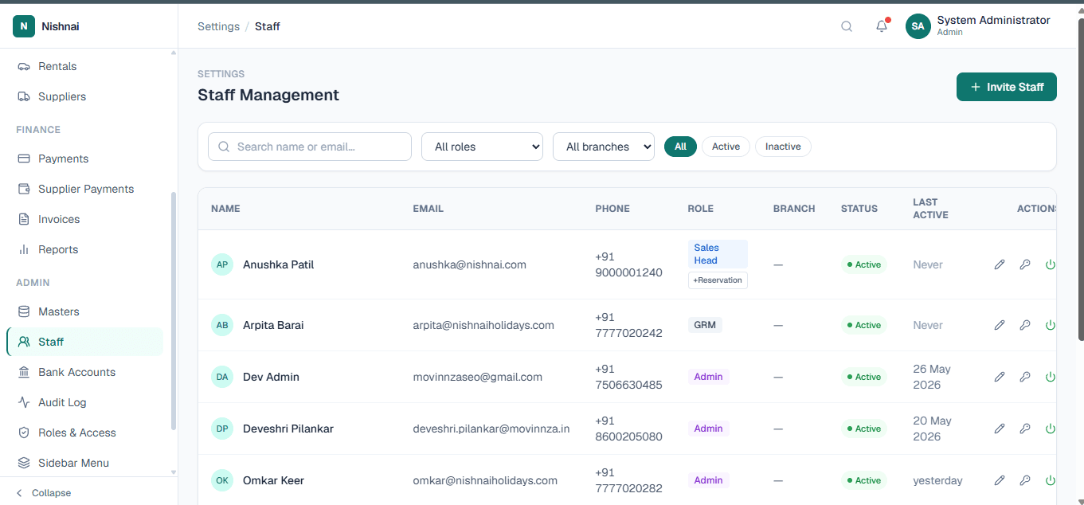The width and height of the screenshot is (1084, 505).
Task: Open Audit Log in sidebar
Action: (x=84, y=402)
